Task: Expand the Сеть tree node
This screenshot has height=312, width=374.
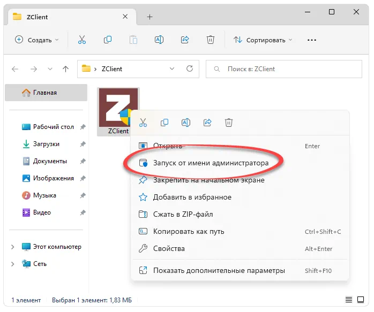Action: [13, 264]
